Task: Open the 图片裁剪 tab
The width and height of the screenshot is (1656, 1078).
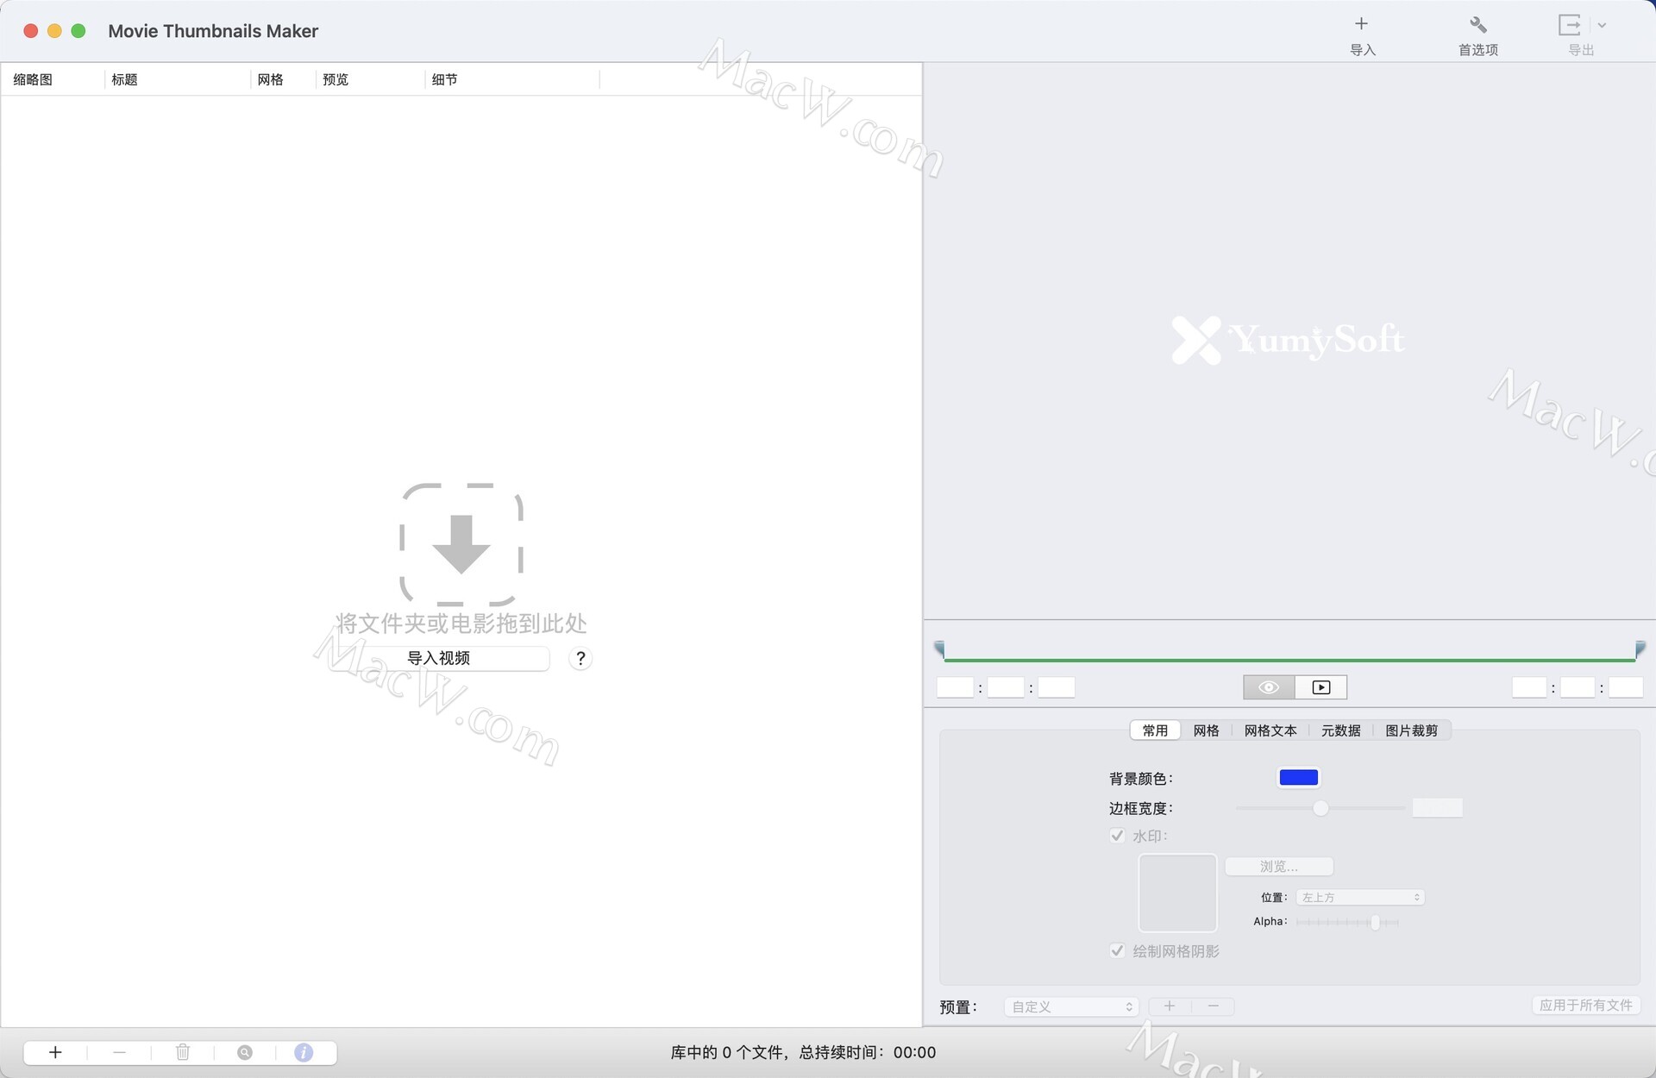Action: point(1411,730)
